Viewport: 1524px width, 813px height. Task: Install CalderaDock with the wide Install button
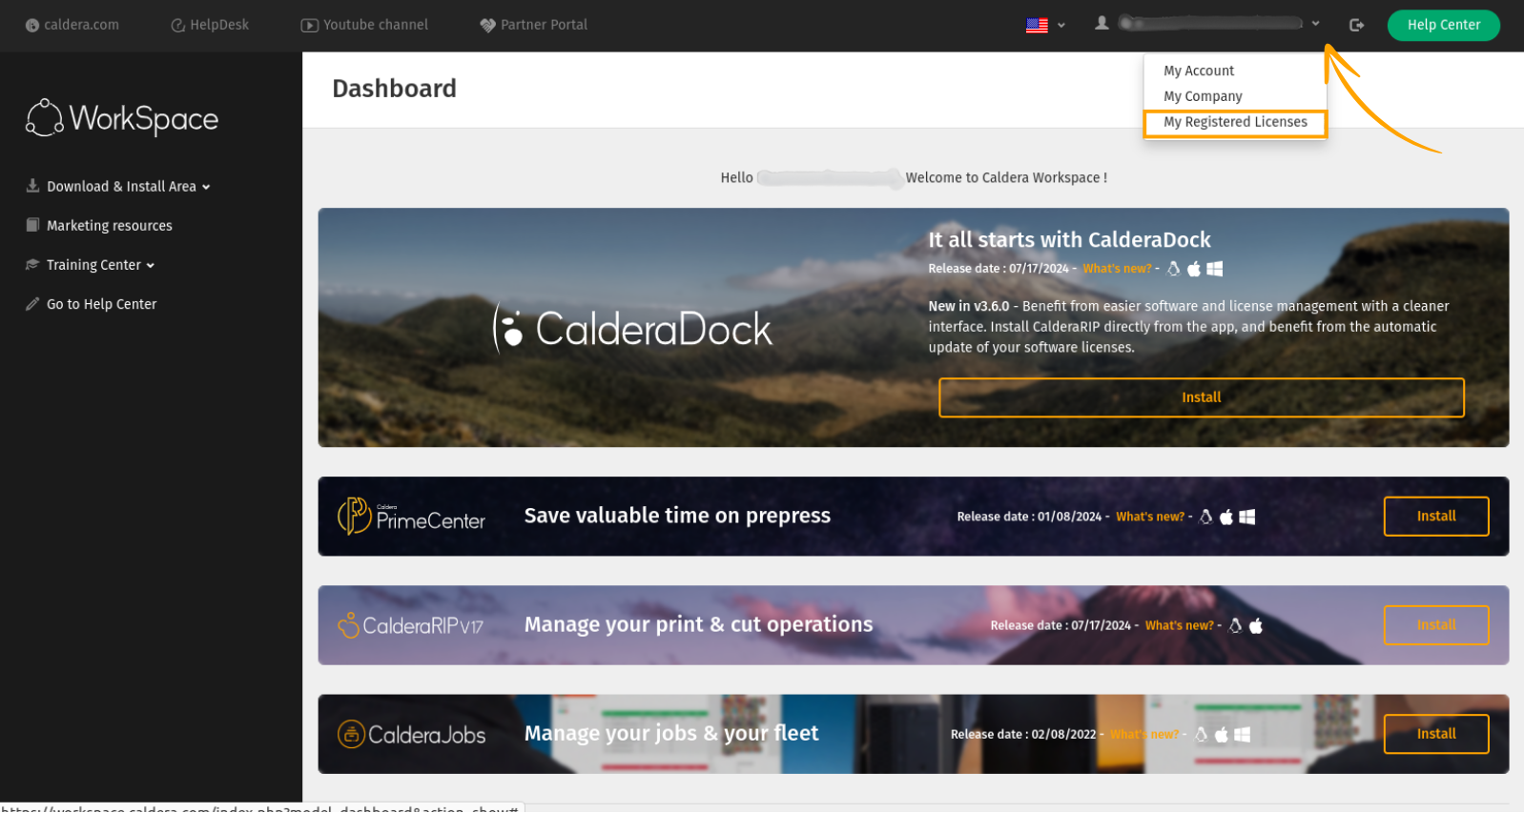coord(1201,397)
